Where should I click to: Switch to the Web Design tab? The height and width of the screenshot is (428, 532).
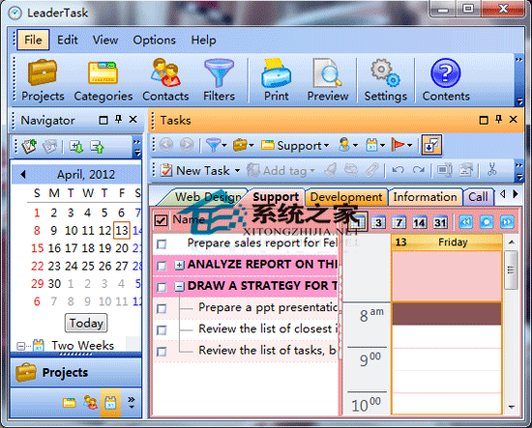click(208, 197)
